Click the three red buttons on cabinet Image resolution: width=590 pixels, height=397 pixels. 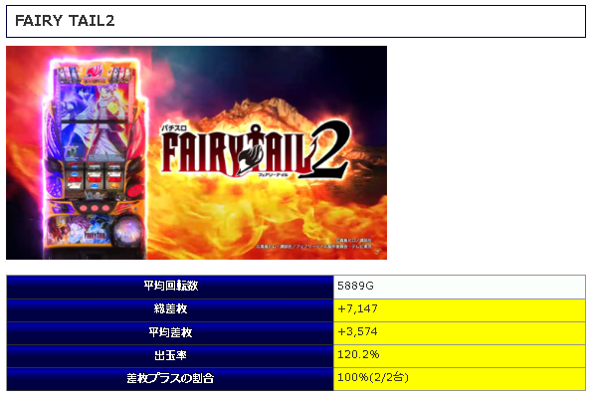click(95, 208)
